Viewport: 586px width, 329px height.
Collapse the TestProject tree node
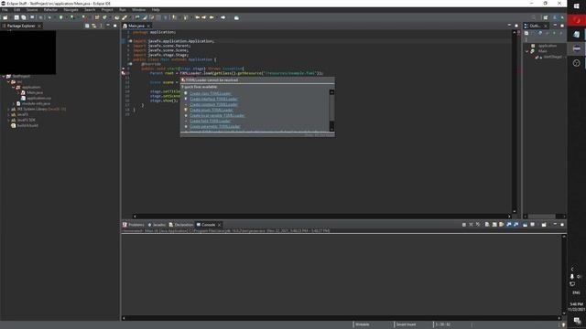(4, 77)
